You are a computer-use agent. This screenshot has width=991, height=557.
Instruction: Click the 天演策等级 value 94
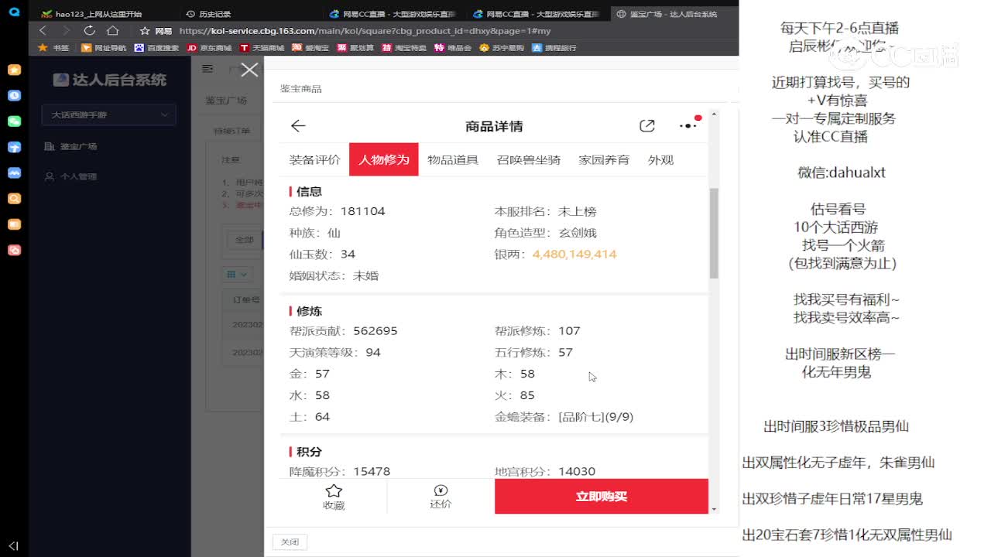pos(373,353)
